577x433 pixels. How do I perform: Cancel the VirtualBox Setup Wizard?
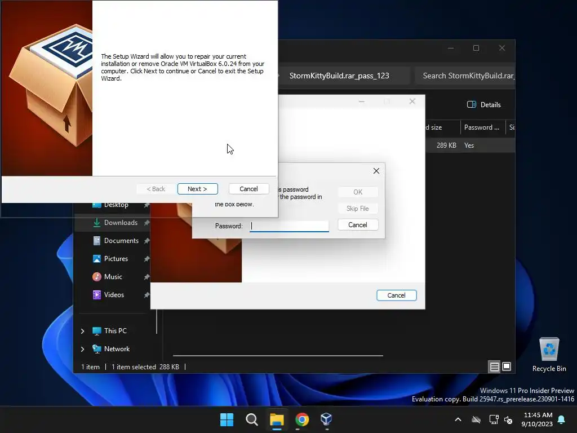248,189
